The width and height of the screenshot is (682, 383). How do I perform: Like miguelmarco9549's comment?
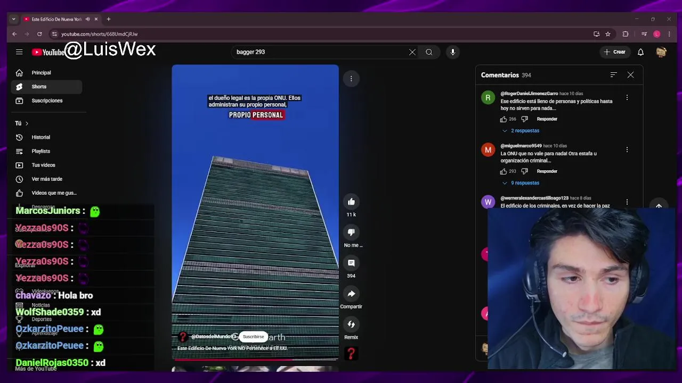point(504,171)
